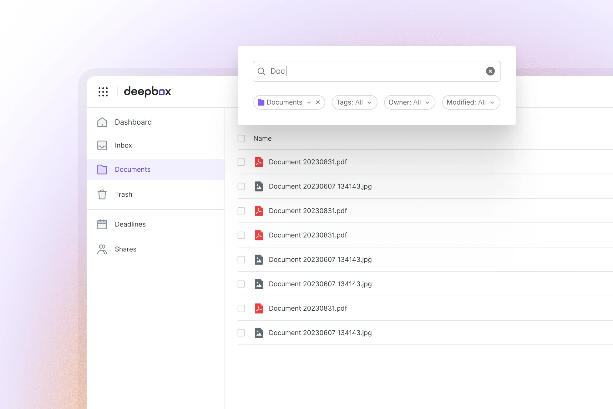Open the app grid launcher icon
The image size is (613, 409).
click(103, 92)
